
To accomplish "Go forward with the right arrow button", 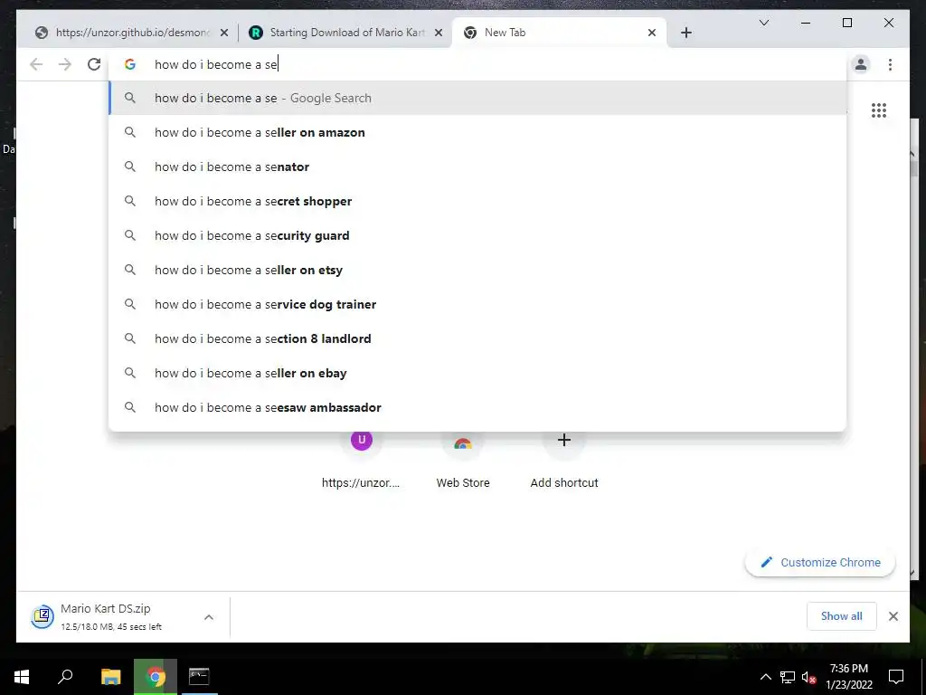I will (x=65, y=64).
